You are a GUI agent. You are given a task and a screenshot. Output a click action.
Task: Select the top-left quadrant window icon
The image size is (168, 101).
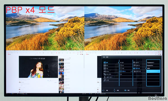134,62
